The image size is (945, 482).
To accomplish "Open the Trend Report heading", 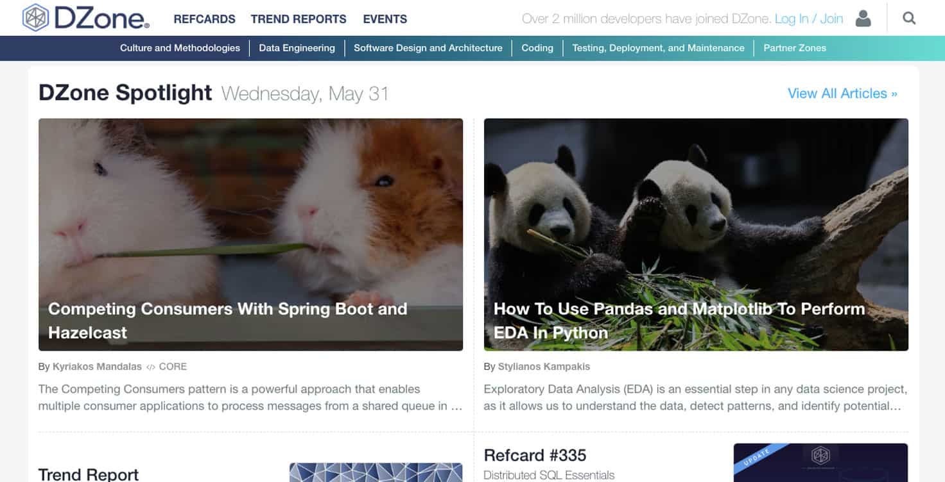I will 89,474.
